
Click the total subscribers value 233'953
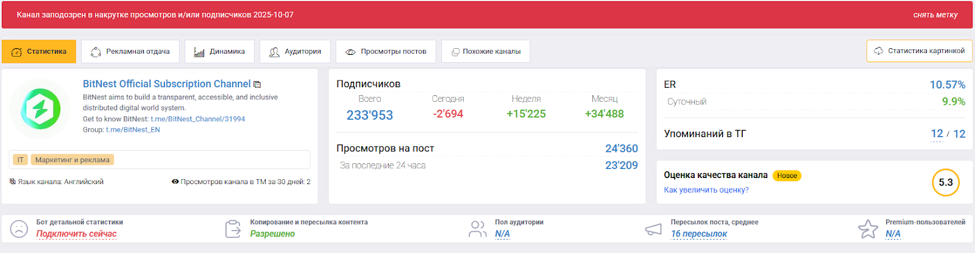tap(370, 115)
